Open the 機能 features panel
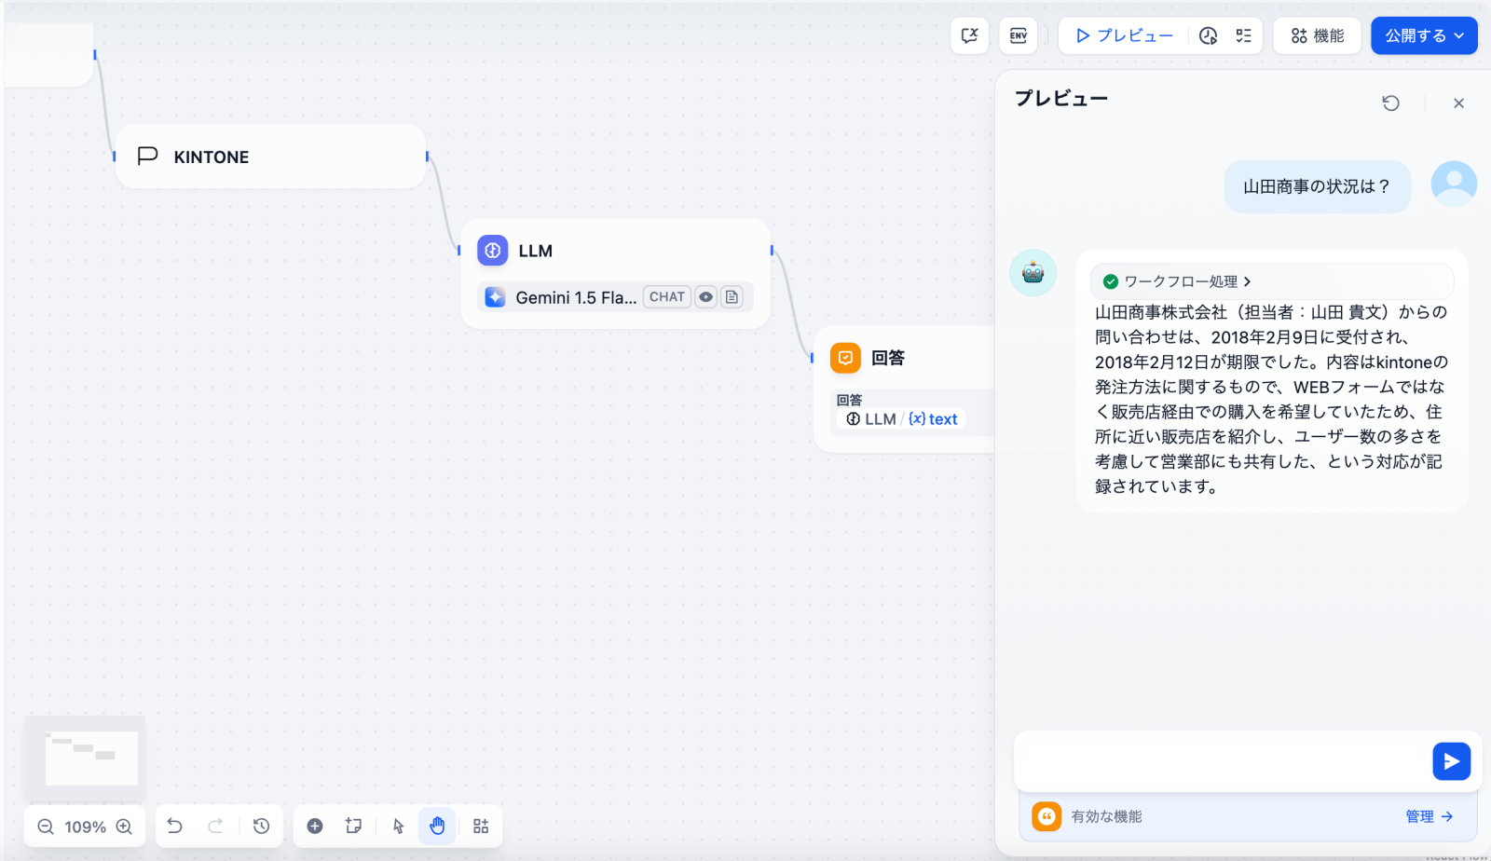 pos(1317,35)
